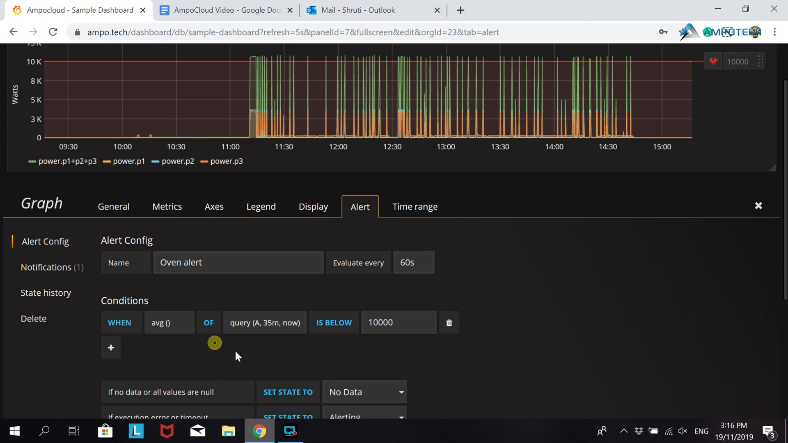
Task: Open the No Data state dropdown
Action: click(364, 392)
